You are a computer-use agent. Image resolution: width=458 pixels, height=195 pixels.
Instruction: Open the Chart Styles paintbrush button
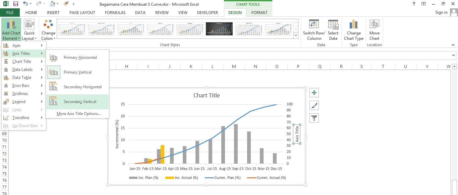[314, 105]
